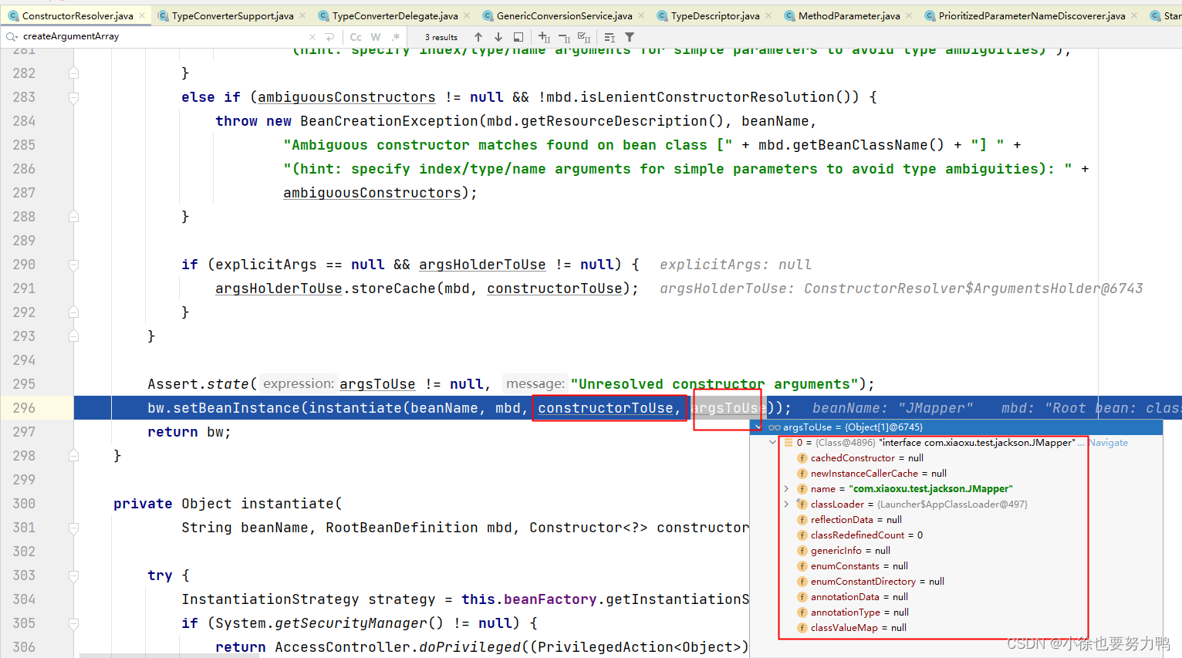Screen dimensions: 1182x658
Task: Fold the if block at line 305
Action: [73, 623]
